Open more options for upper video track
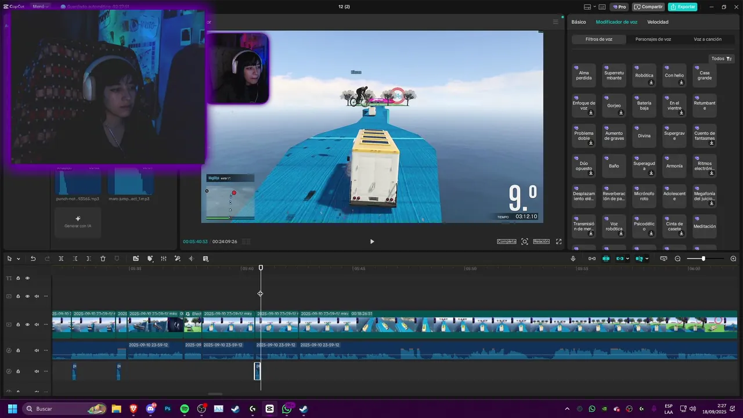The width and height of the screenshot is (743, 418). point(46,296)
